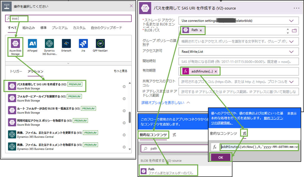The image size is (304, 177).
Task: Switch to the プレミアム tab
Action: click(x=60, y=28)
